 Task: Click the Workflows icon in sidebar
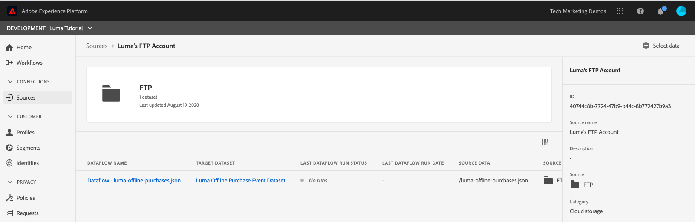click(x=9, y=63)
